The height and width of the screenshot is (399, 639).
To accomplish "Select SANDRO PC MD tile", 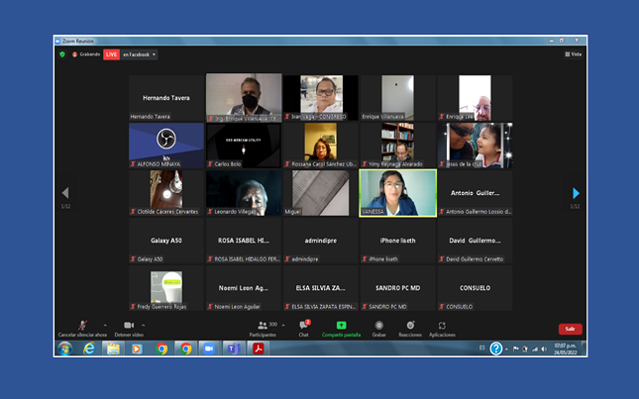I will [x=397, y=288].
